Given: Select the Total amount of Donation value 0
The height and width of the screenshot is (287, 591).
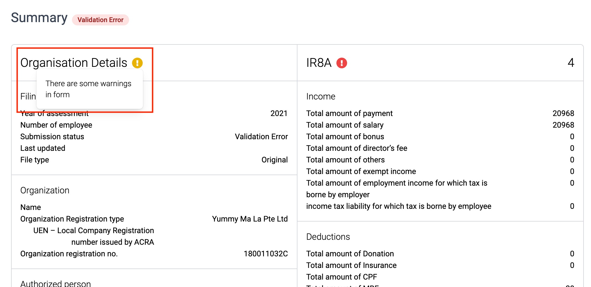Looking at the screenshot, I should [x=572, y=254].
